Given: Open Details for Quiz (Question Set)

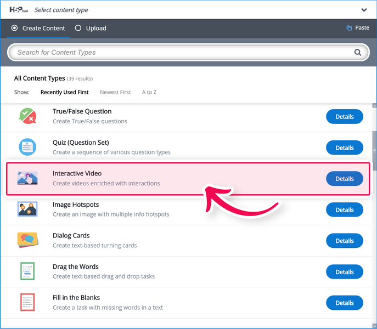Looking at the screenshot, I should (344, 148).
